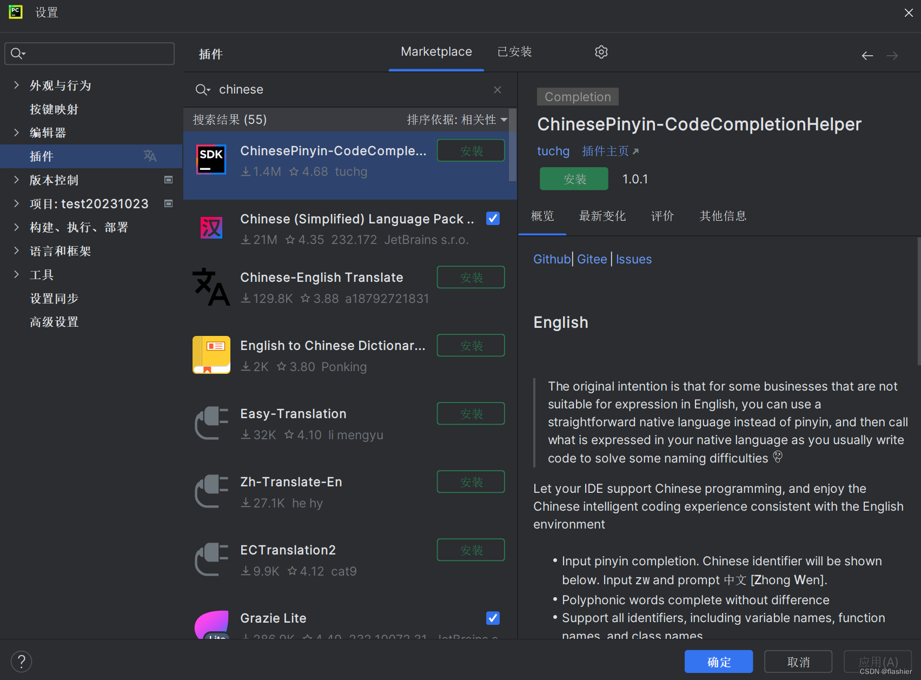Click the forward navigation arrow
This screenshot has height=680, width=921.
pos(892,56)
